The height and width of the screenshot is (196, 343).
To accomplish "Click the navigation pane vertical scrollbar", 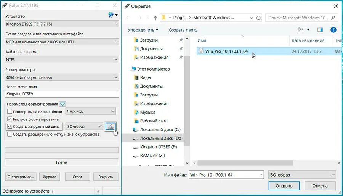I will pyautogui.click(x=187, y=101).
